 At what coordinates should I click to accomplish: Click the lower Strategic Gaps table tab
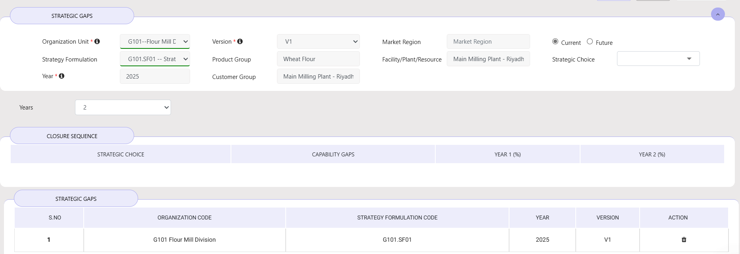point(76,199)
